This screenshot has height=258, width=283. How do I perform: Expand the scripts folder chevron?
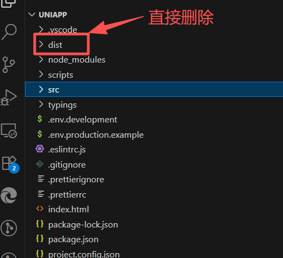[x=41, y=75]
